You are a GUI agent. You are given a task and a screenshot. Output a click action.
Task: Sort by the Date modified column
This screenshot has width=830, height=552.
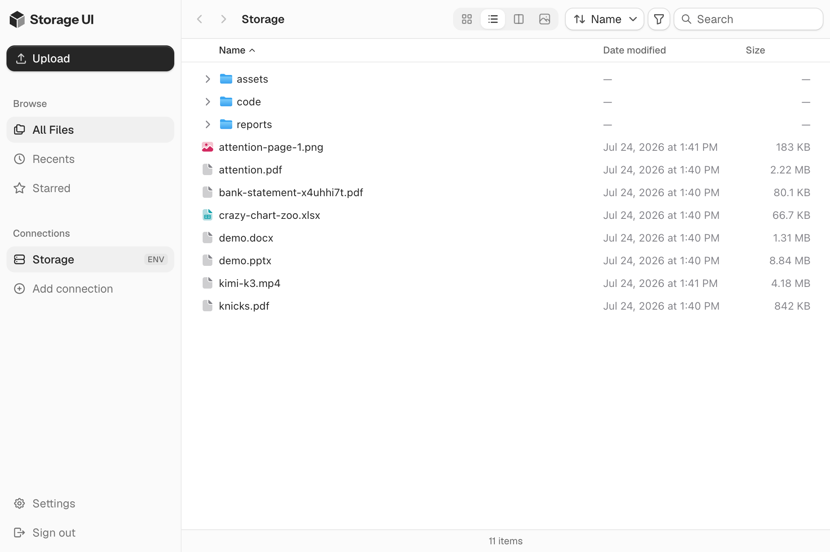[634, 50]
